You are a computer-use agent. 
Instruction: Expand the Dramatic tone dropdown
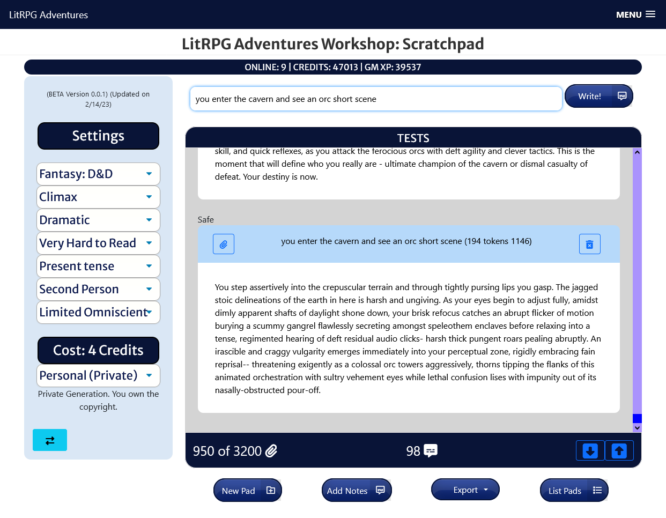coord(98,220)
